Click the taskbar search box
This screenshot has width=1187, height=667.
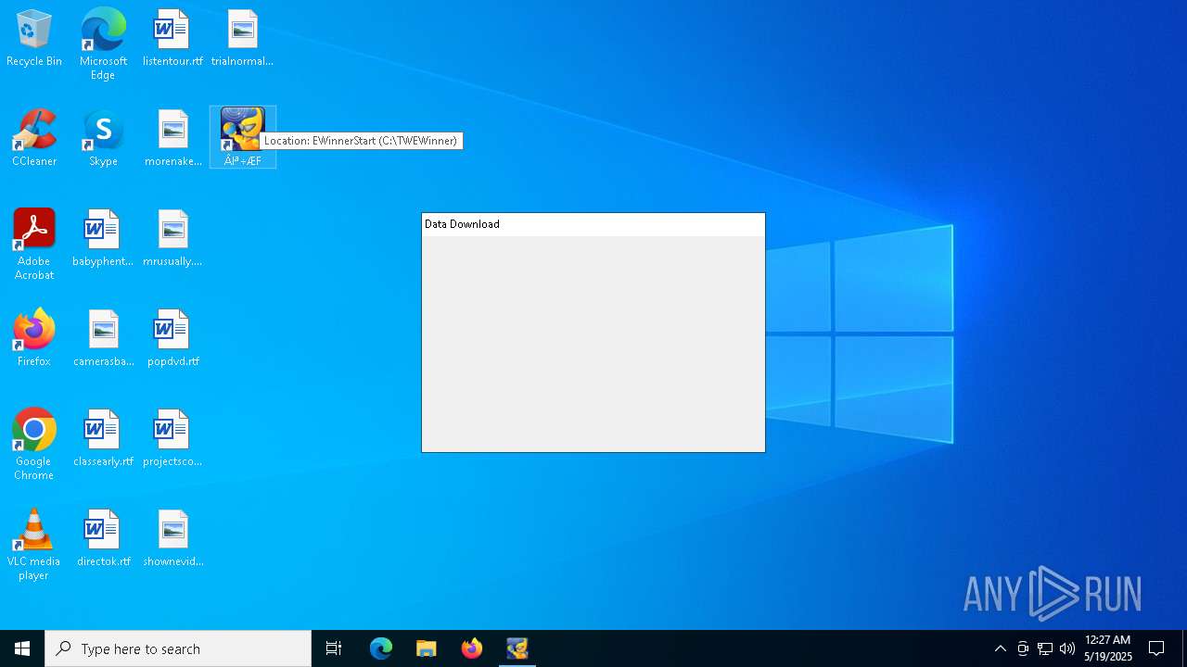178,648
